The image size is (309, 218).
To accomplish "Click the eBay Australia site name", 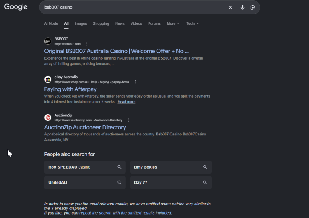I will point(66,77).
